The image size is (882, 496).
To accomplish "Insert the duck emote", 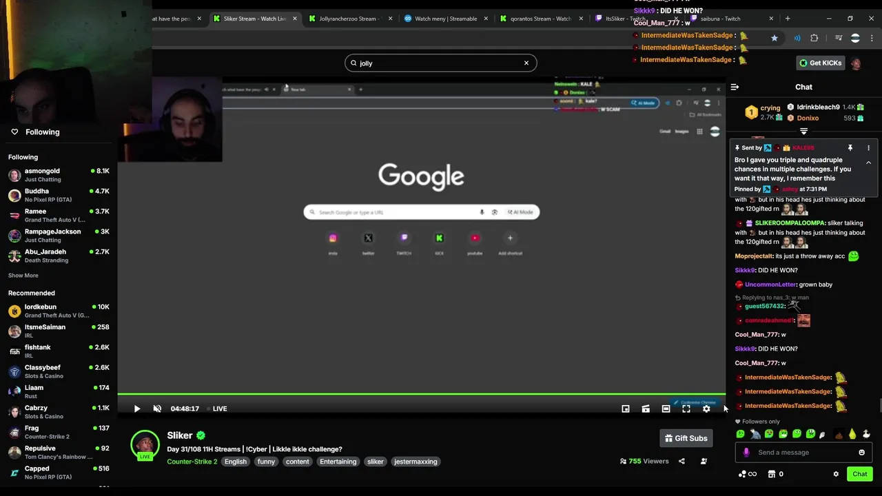I will 866,434.
